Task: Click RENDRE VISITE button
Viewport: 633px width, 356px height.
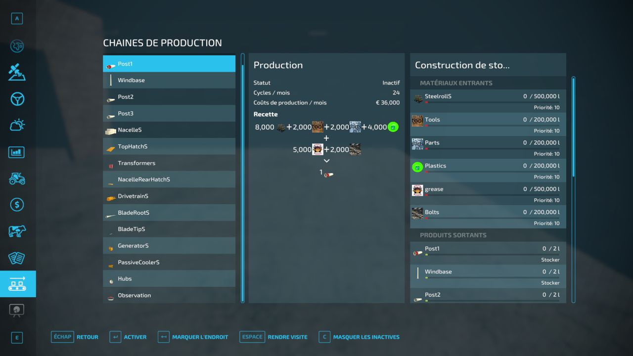Action: point(273,337)
